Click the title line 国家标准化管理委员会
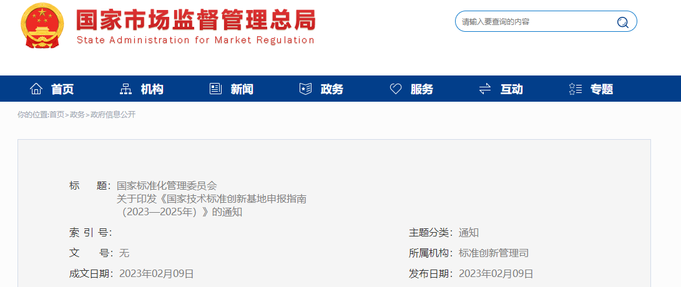Screen dimensions: 681x287 tap(166, 186)
